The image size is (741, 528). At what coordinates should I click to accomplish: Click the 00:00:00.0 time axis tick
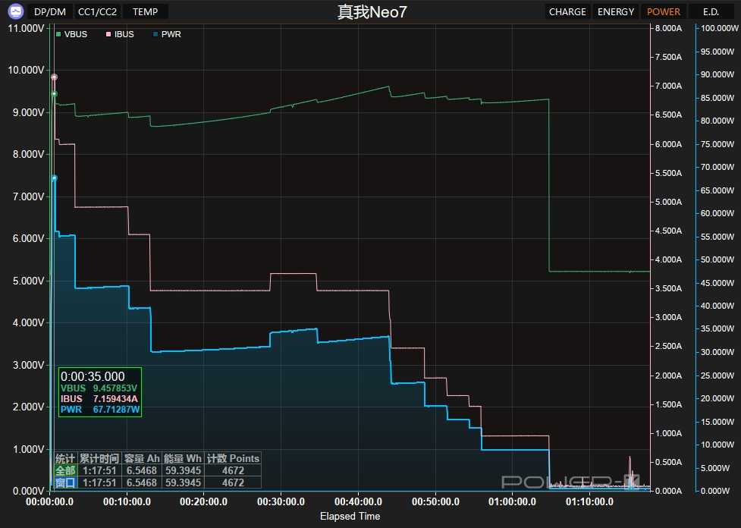tap(49, 501)
